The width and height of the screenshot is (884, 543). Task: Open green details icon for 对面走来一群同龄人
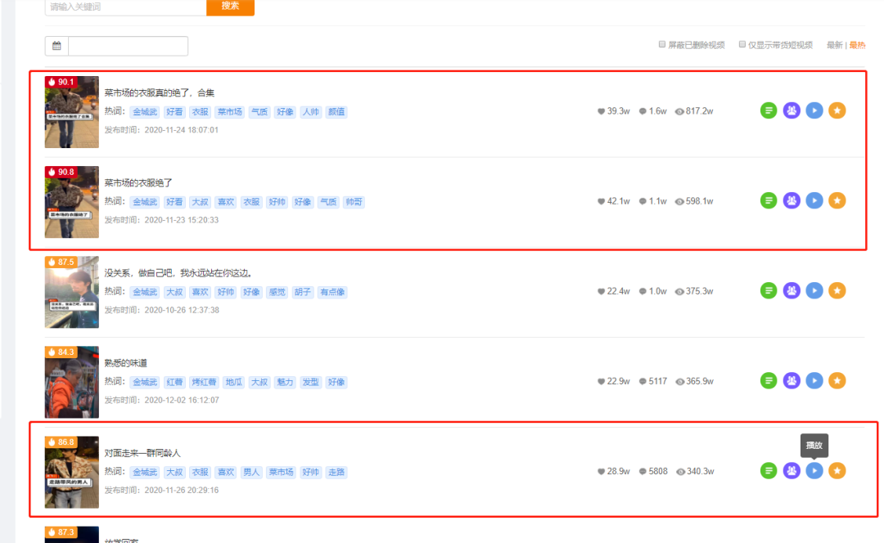pos(769,470)
